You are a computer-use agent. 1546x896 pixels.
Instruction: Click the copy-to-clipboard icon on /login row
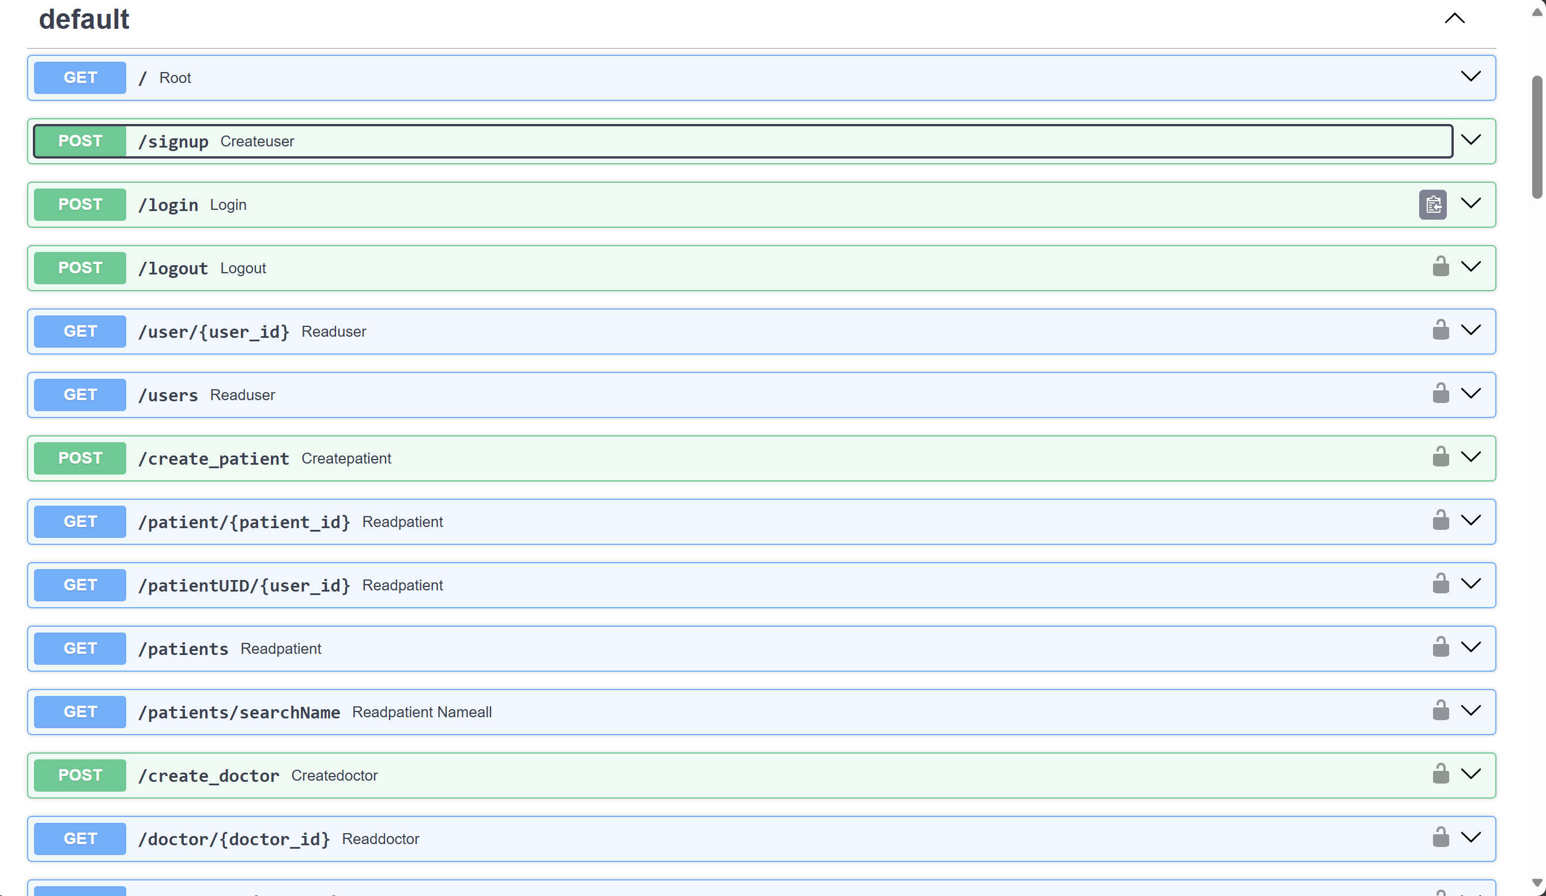tap(1432, 204)
